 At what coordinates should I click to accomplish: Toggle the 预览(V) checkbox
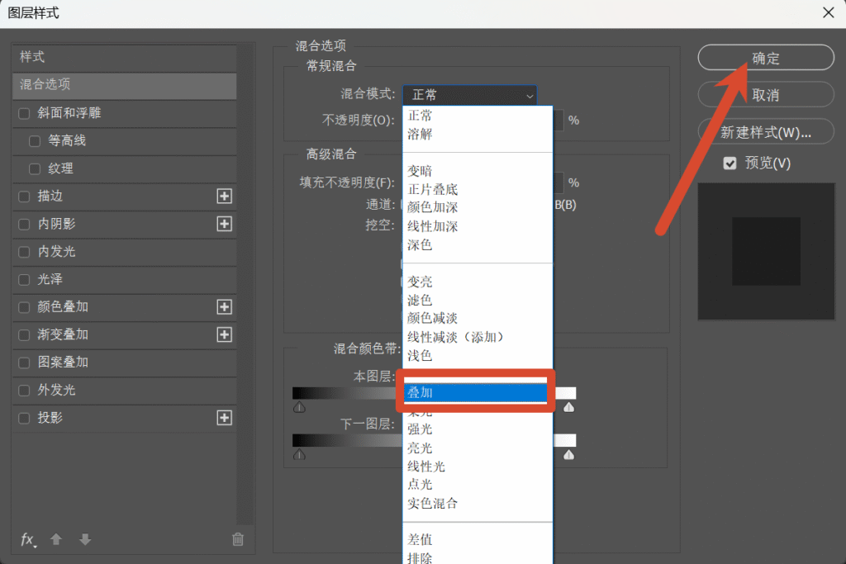[730, 164]
